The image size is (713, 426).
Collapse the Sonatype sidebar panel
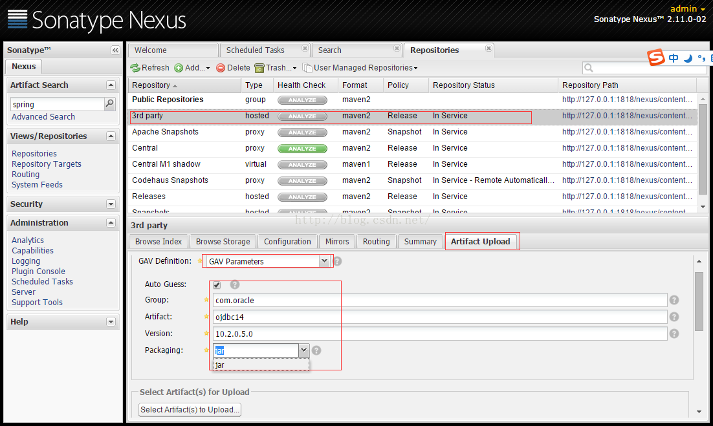115,50
